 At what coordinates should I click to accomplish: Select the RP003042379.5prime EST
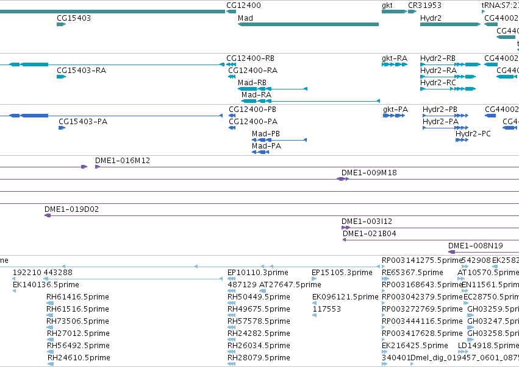click(x=384, y=303)
